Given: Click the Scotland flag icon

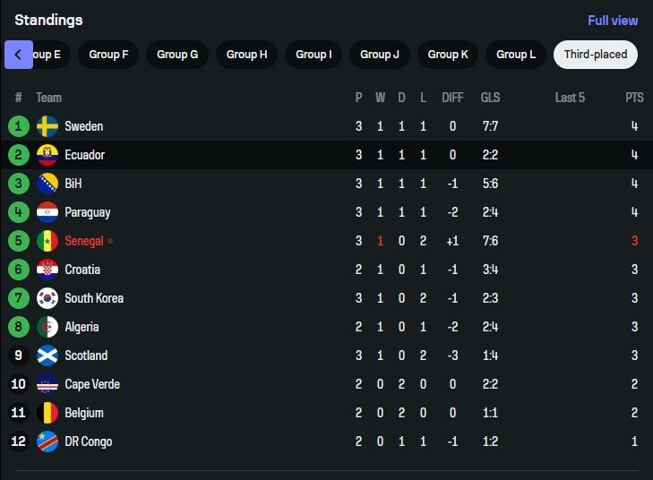Looking at the screenshot, I should point(47,356).
